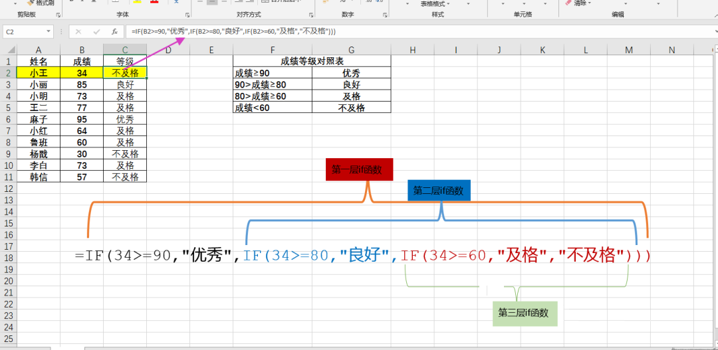Screen dimensions: 718x350
Task: Open the 剪贴板 clipboard dialog launcher
Action: [58, 15]
